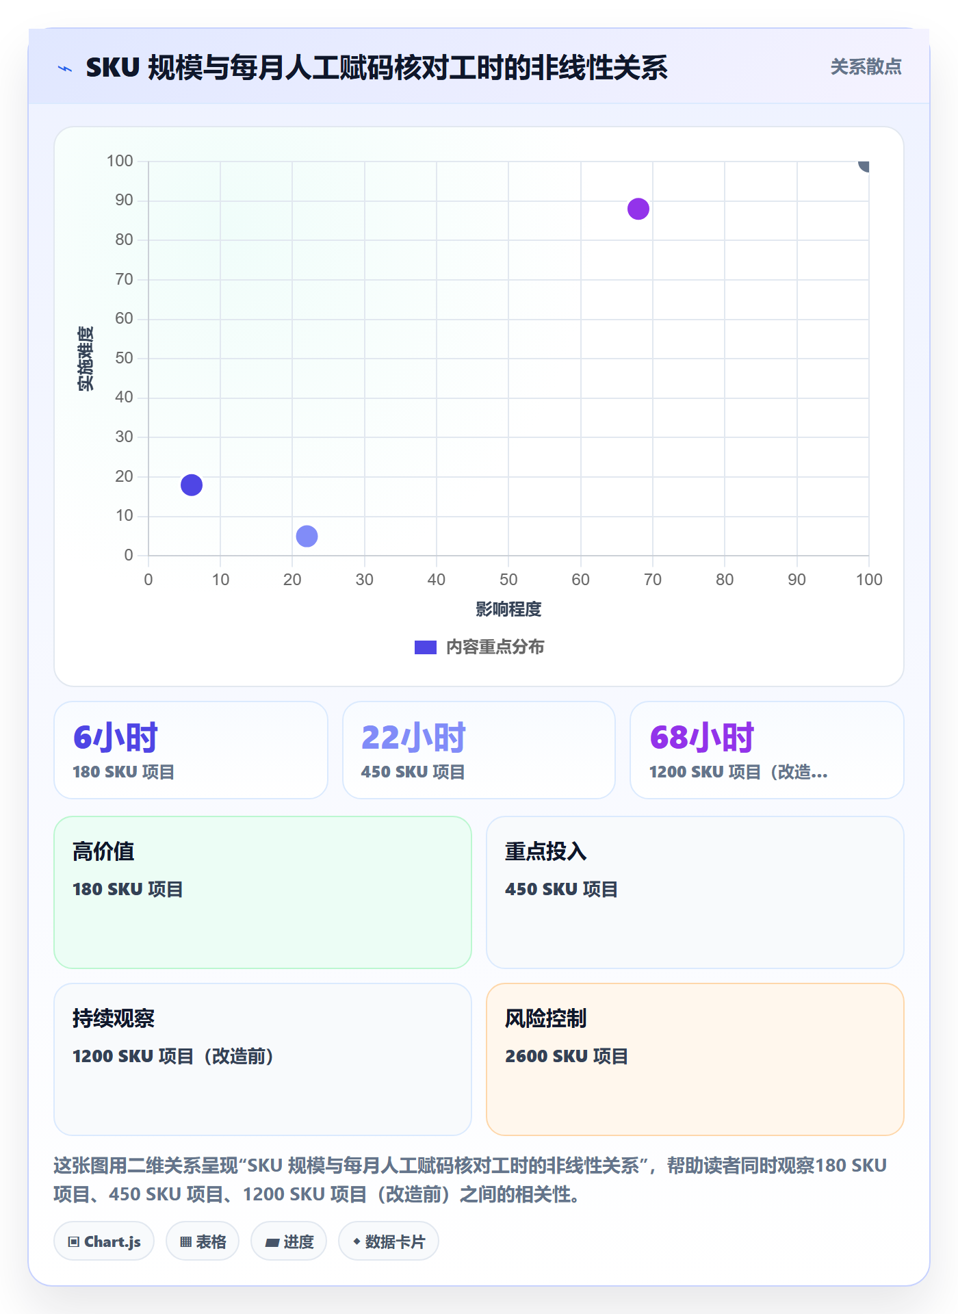Click the lightning bolt icon beside title
Viewport: 958px width, 1314px height.
65,68
